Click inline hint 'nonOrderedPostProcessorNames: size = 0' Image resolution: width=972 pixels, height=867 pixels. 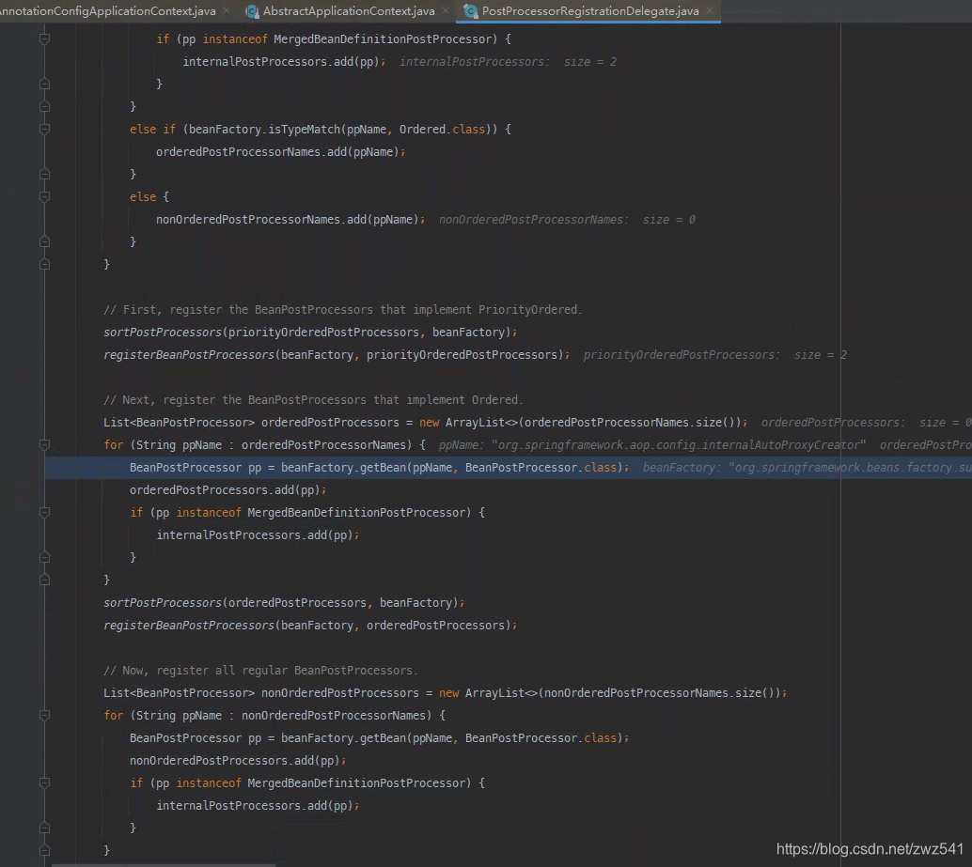coord(567,219)
